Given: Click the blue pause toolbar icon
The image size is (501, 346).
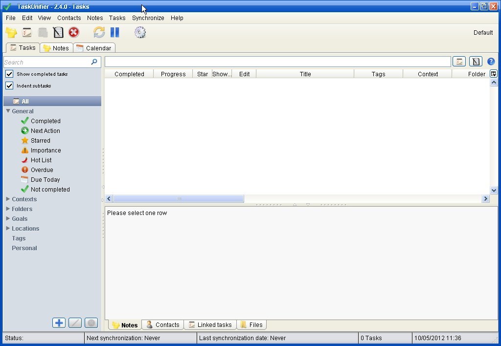Looking at the screenshot, I should click(x=114, y=32).
